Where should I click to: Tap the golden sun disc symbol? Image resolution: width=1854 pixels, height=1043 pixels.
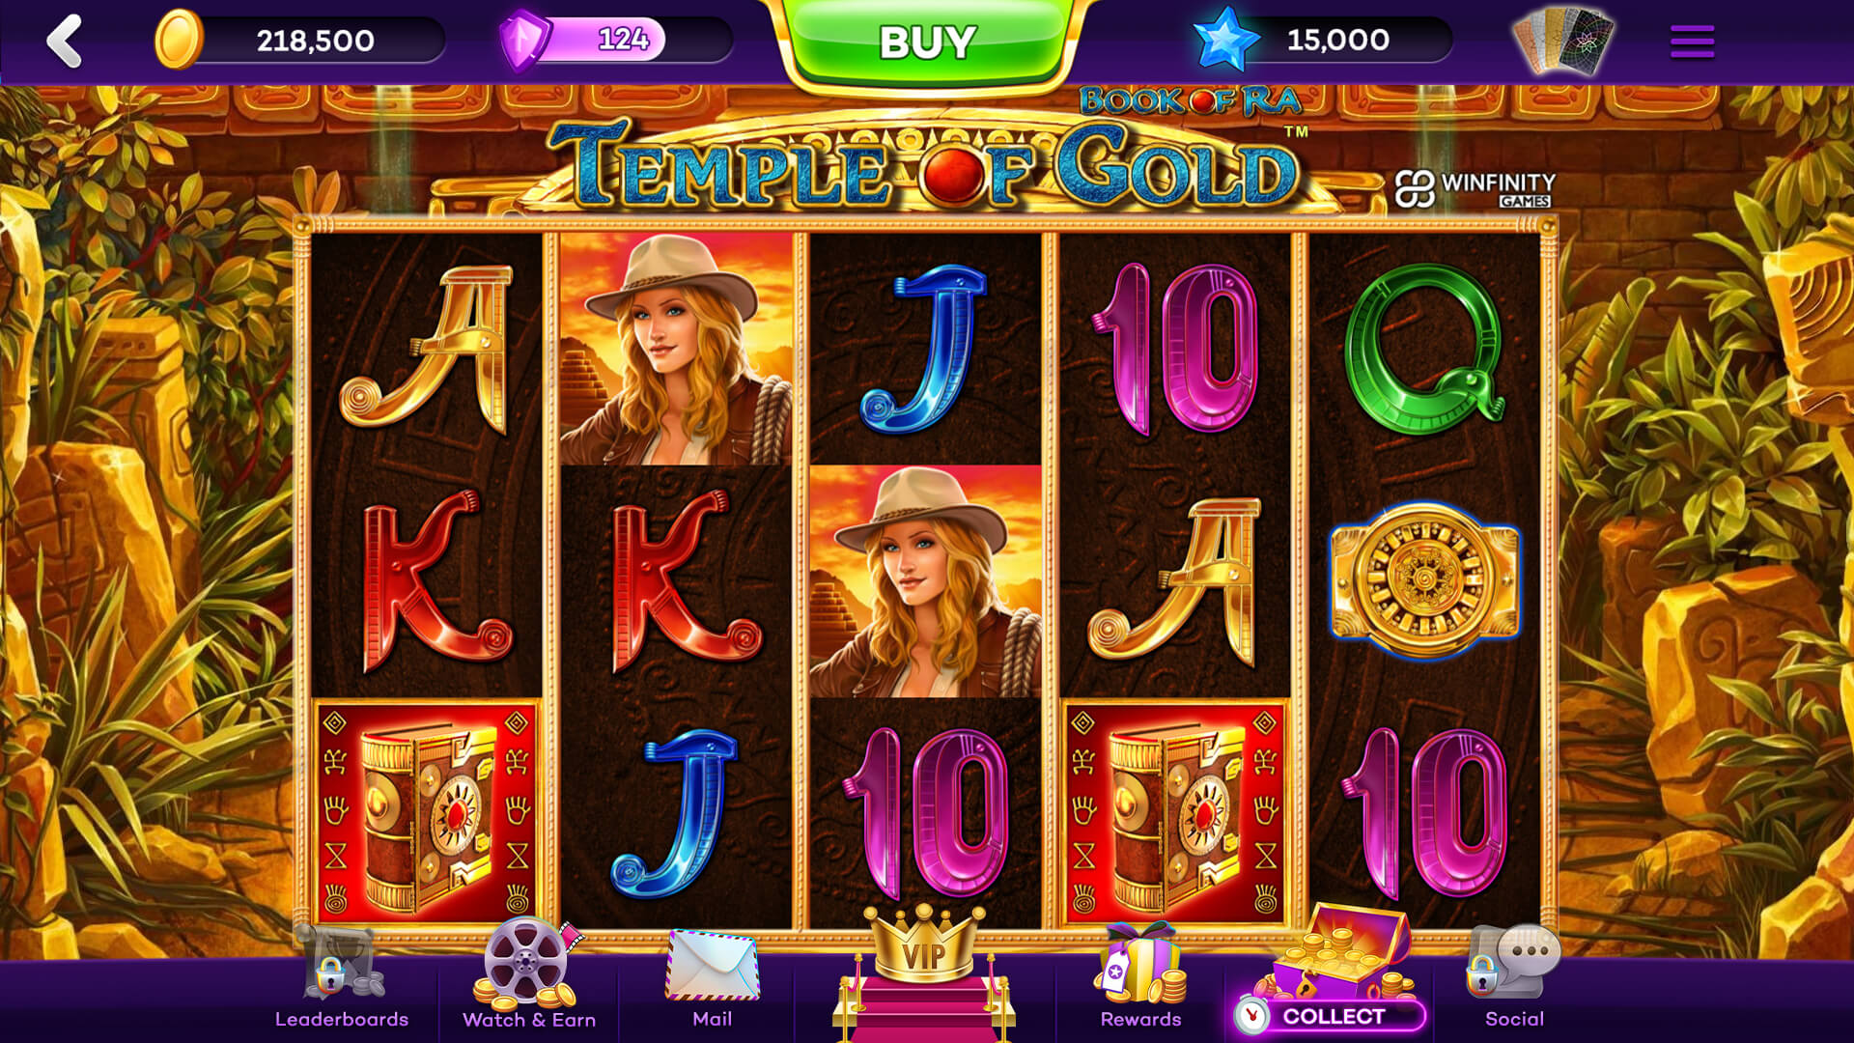(x=1424, y=579)
